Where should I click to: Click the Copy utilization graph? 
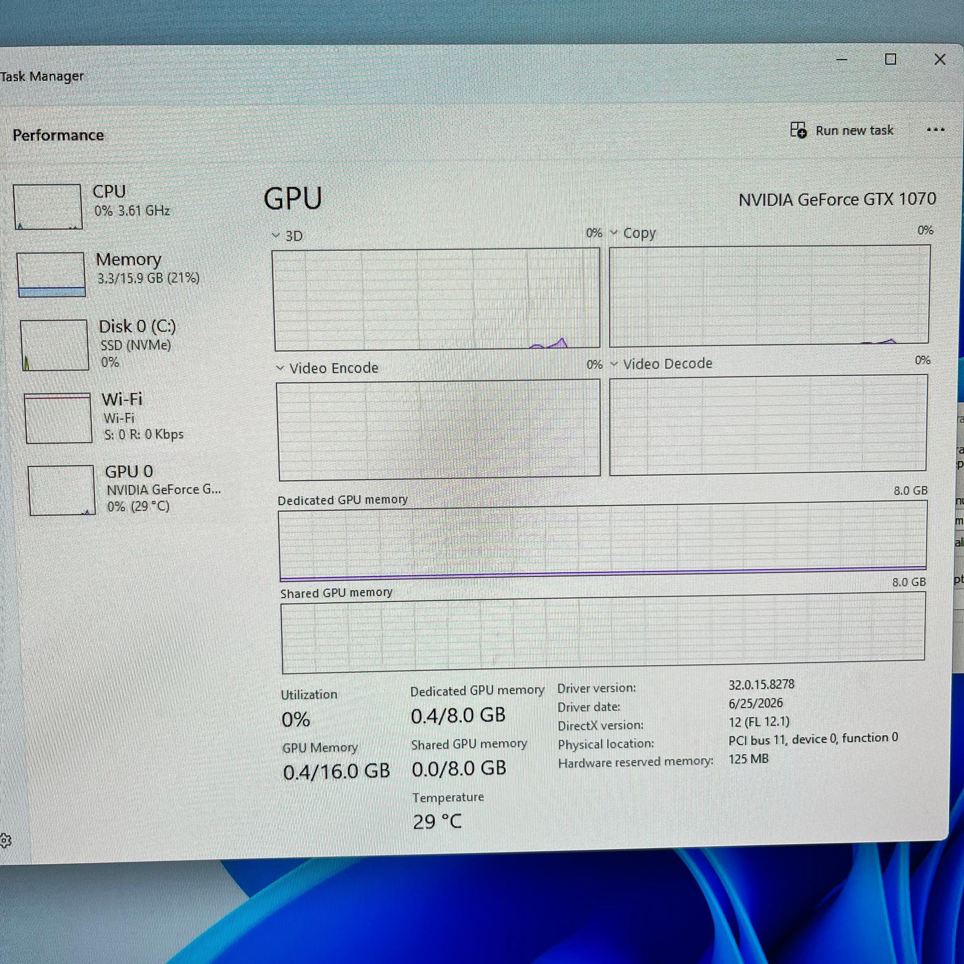770,296
